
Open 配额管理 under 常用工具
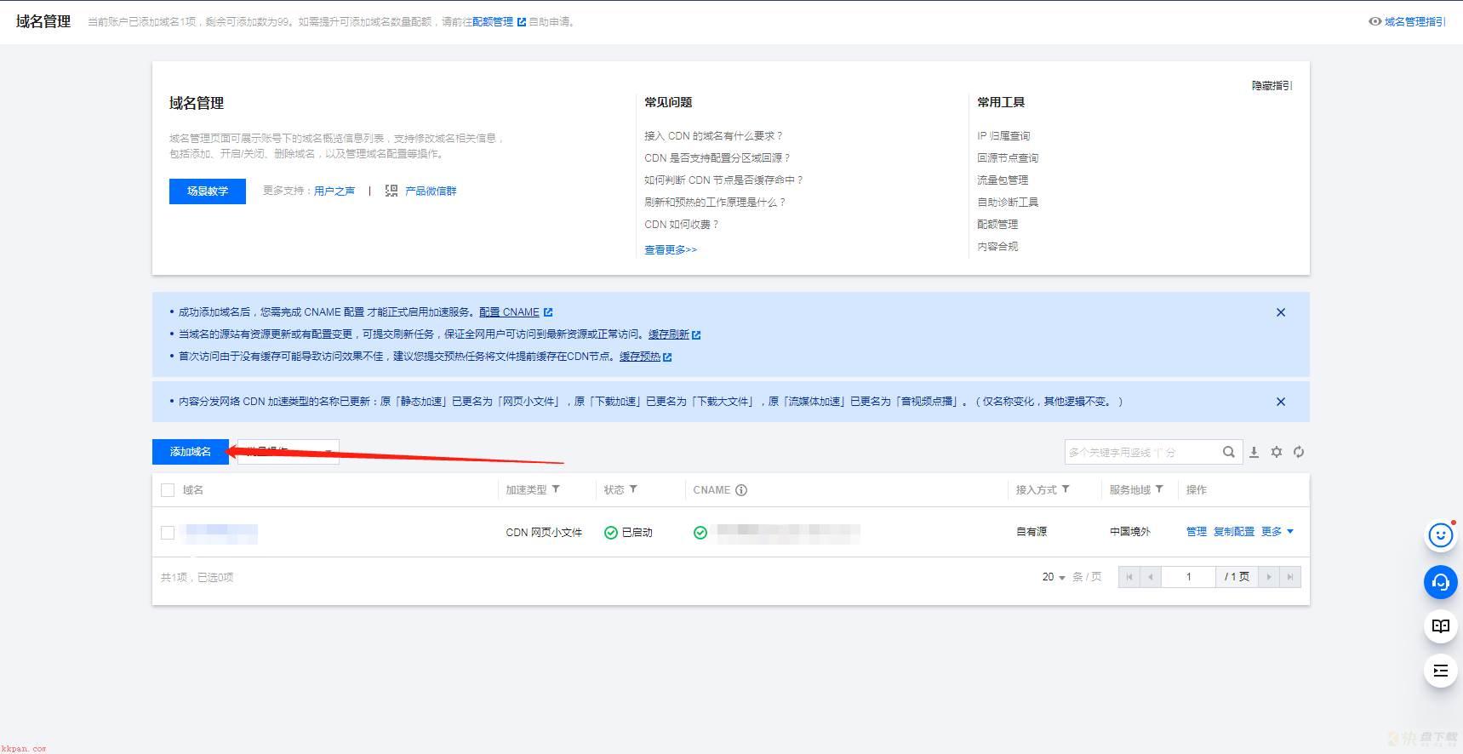[997, 225]
